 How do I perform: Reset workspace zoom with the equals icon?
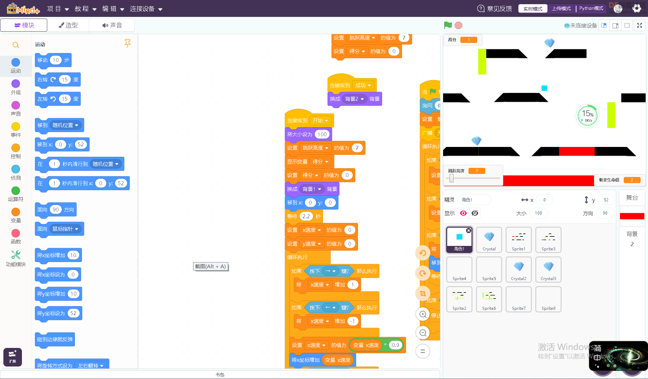[x=423, y=351]
